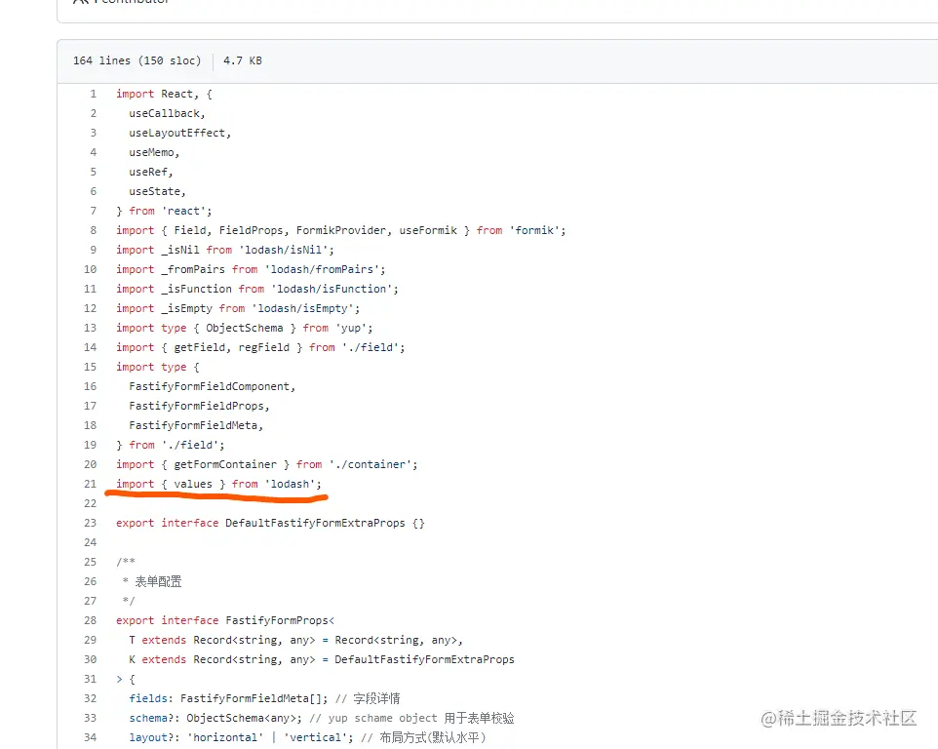Click 'useCallback,' on line 2

click(167, 114)
